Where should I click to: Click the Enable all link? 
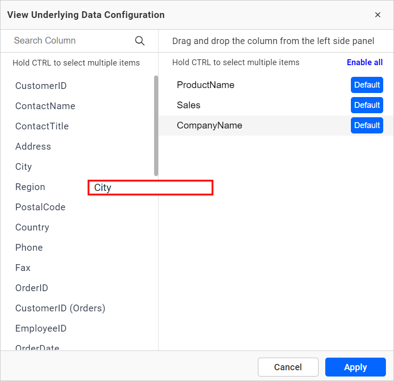click(364, 62)
